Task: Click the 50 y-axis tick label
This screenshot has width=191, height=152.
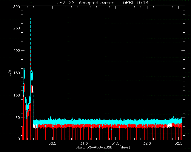Action: tap(18, 118)
